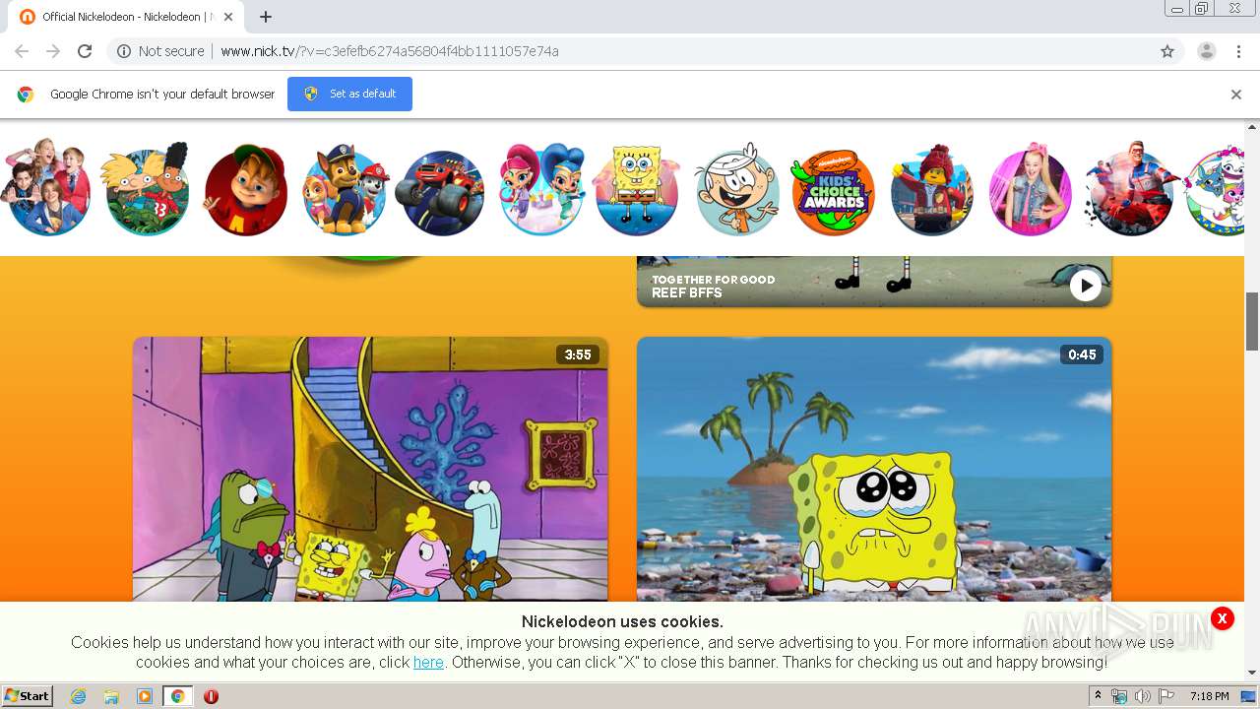Open the red stop-sign taskbar icon
The height and width of the screenshot is (709, 1260).
tap(211, 696)
